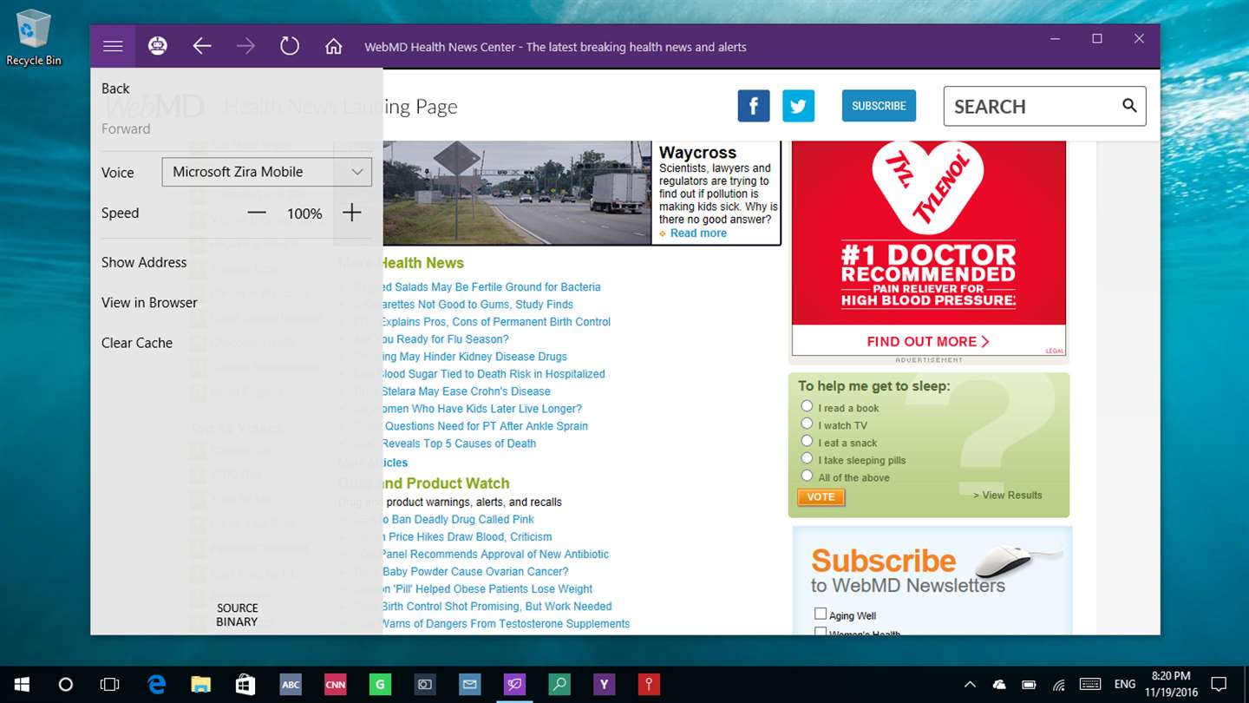This screenshot has height=703, width=1249.
Task: Toggle the hamburger menu button
Action: tap(113, 46)
